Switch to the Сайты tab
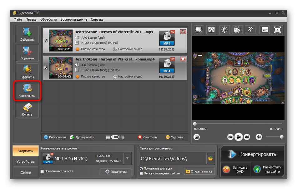 pos(26,172)
